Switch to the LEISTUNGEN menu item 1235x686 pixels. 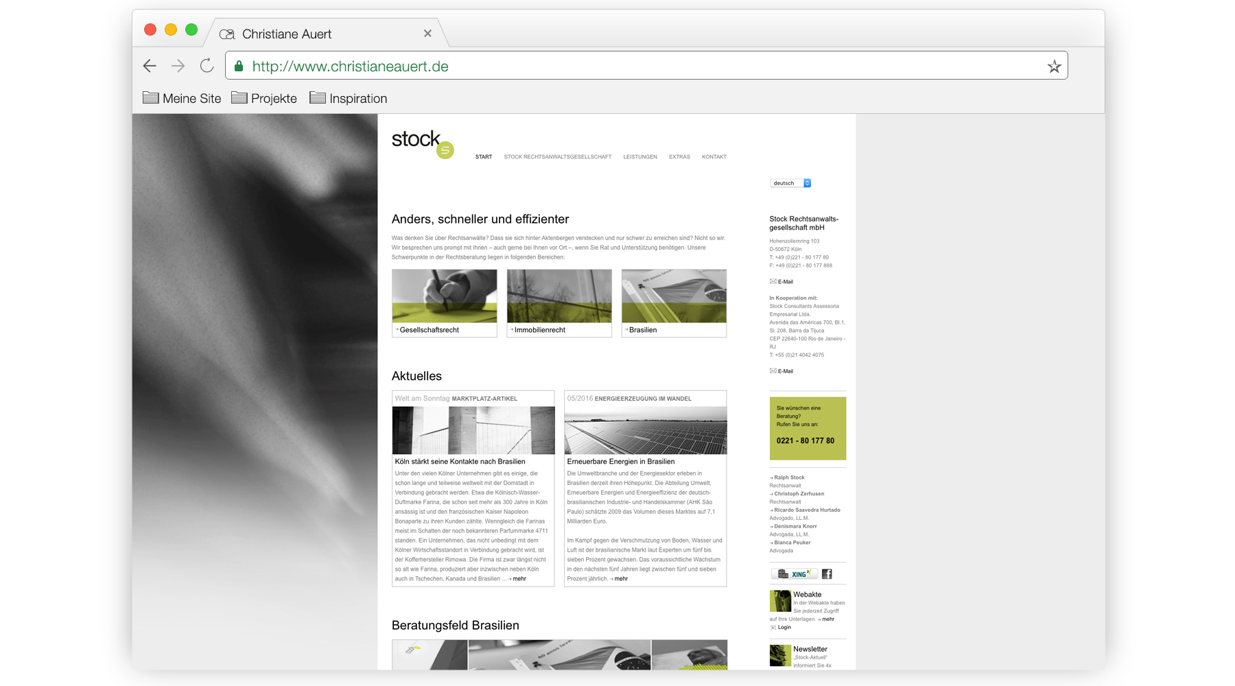(640, 156)
